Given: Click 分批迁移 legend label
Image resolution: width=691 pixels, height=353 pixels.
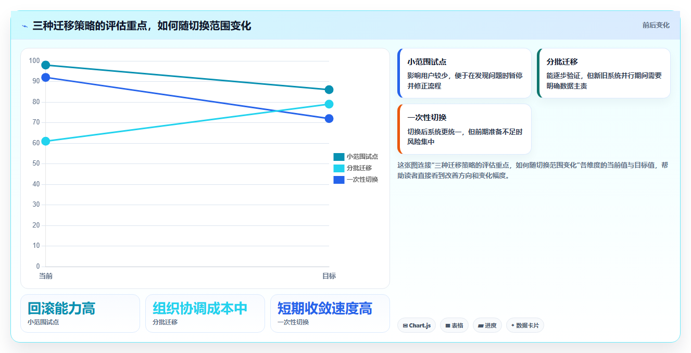Looking at the screenshot, I should pyautogui.click(x=359, y=168).
